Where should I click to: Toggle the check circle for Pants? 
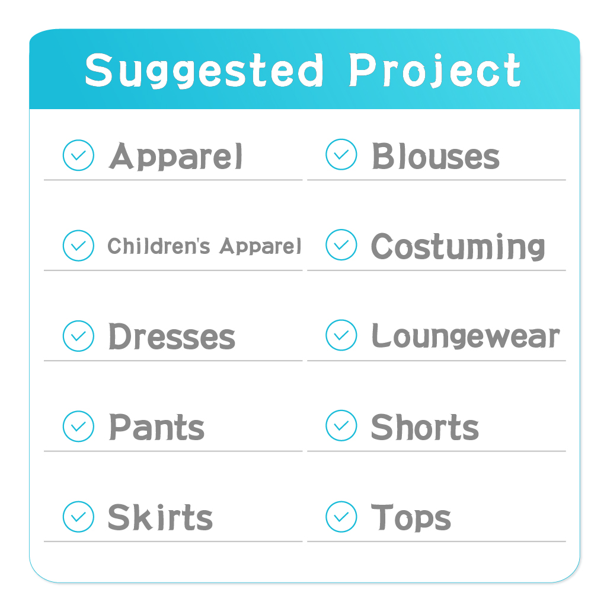pyautogui.click(x=78, y=426)
